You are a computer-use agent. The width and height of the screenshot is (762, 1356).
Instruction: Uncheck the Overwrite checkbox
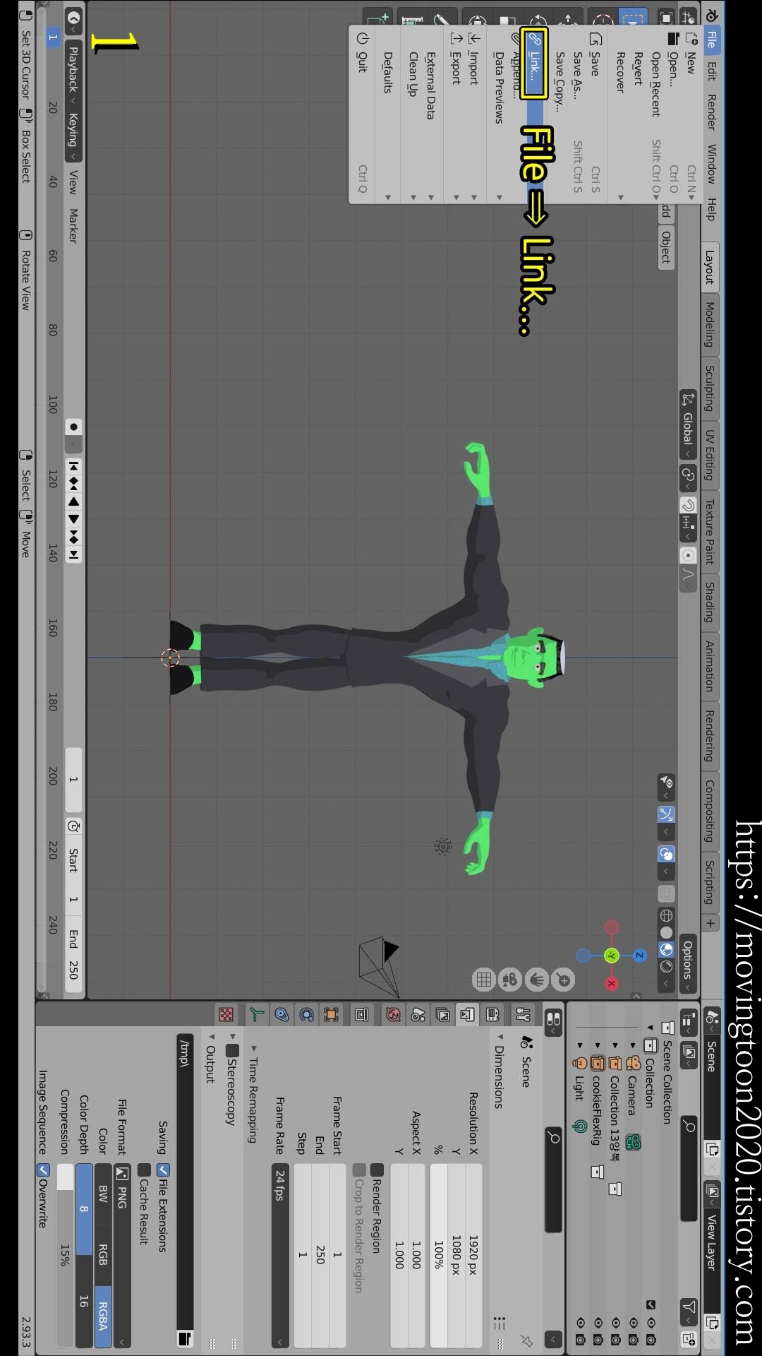click(x=44, y=1170)
